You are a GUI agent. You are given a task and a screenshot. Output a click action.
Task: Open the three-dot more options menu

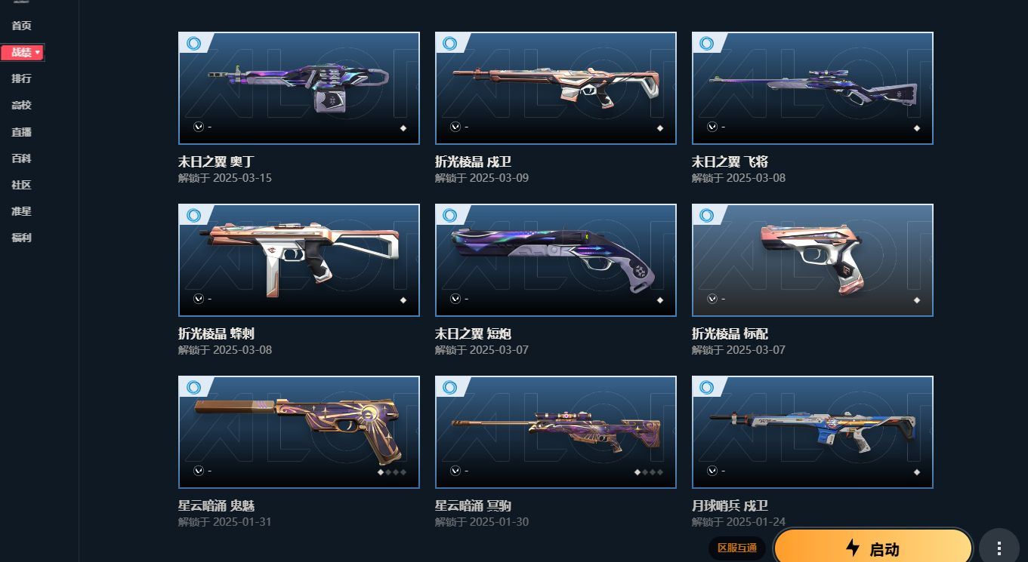tap(999, 548)
